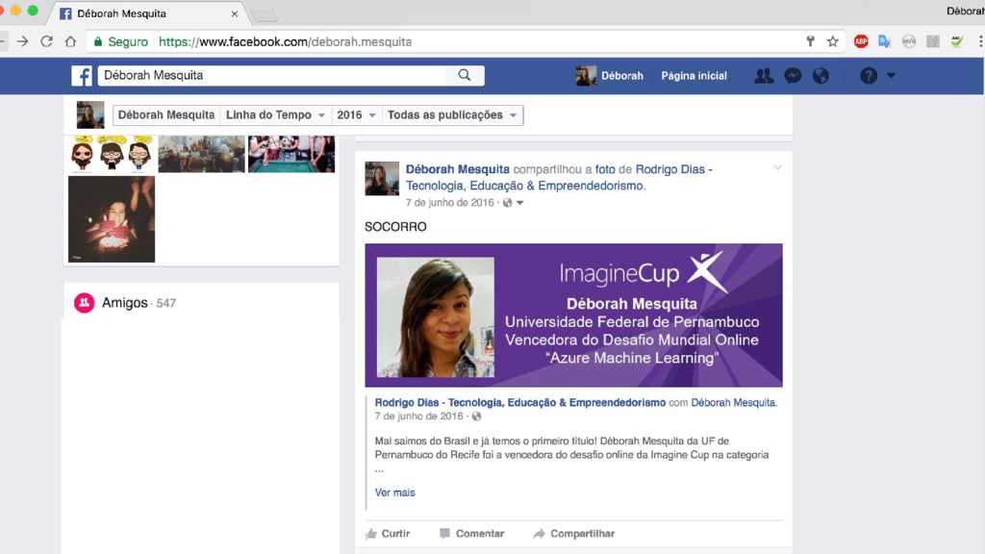Go to Página inicial

coord(695,76)
